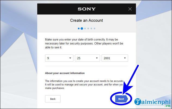Click the date of birth instruction text
This screenshot has height=109, width=172.
coord(84,43)
